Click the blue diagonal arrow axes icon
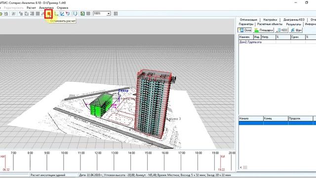The image size is (316, 178). pyautogui.click(x=62, y=14)
